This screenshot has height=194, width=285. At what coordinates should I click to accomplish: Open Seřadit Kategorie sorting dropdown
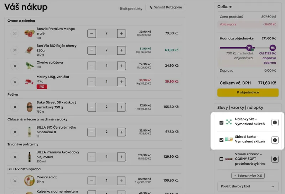coord(165,7)
